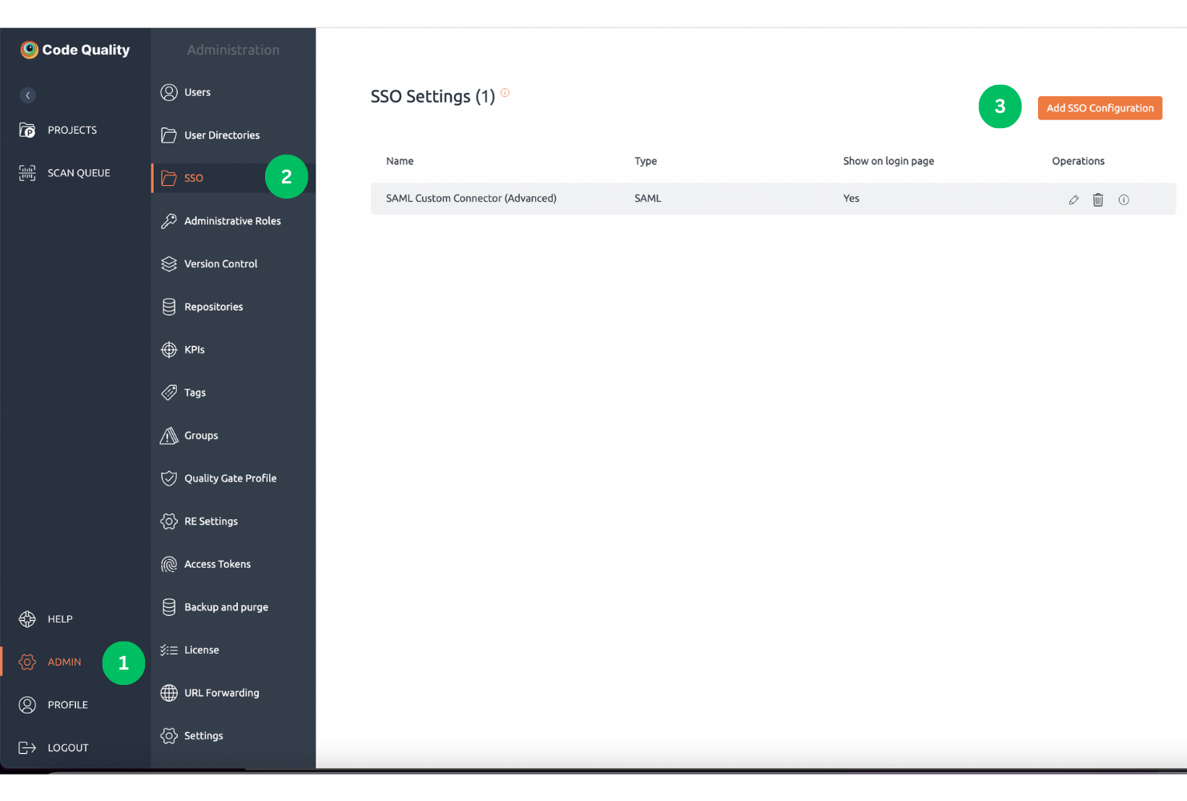Click Show on login page column header
The height and width of the screenshot is (801, 1187).
click(x=888, y=161)
